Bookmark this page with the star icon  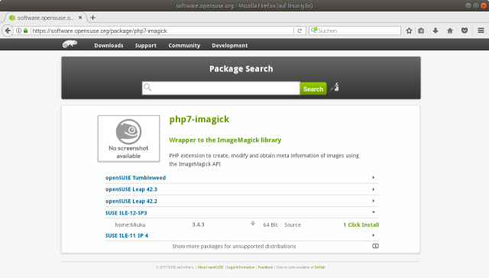[410, 31]
